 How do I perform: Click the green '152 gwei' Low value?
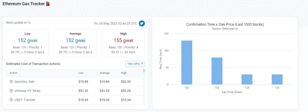pos(27,40)
